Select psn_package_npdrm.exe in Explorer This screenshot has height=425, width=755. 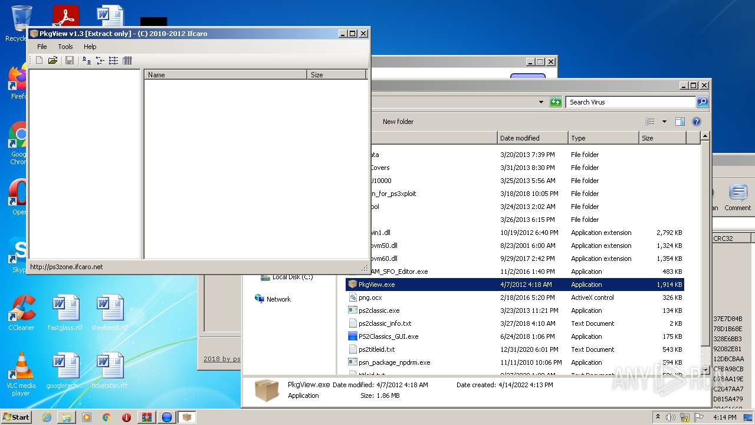(514, 362)
